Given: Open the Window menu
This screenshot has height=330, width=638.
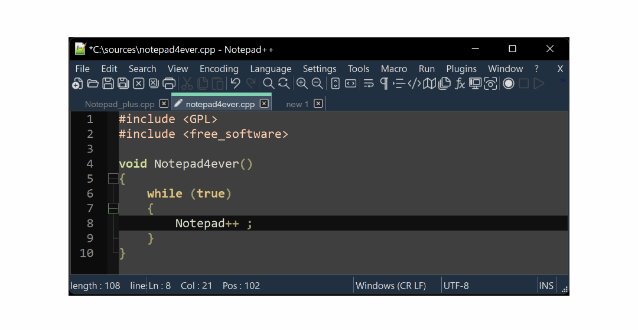Looking at the screenshot, I should click(505, 69).
